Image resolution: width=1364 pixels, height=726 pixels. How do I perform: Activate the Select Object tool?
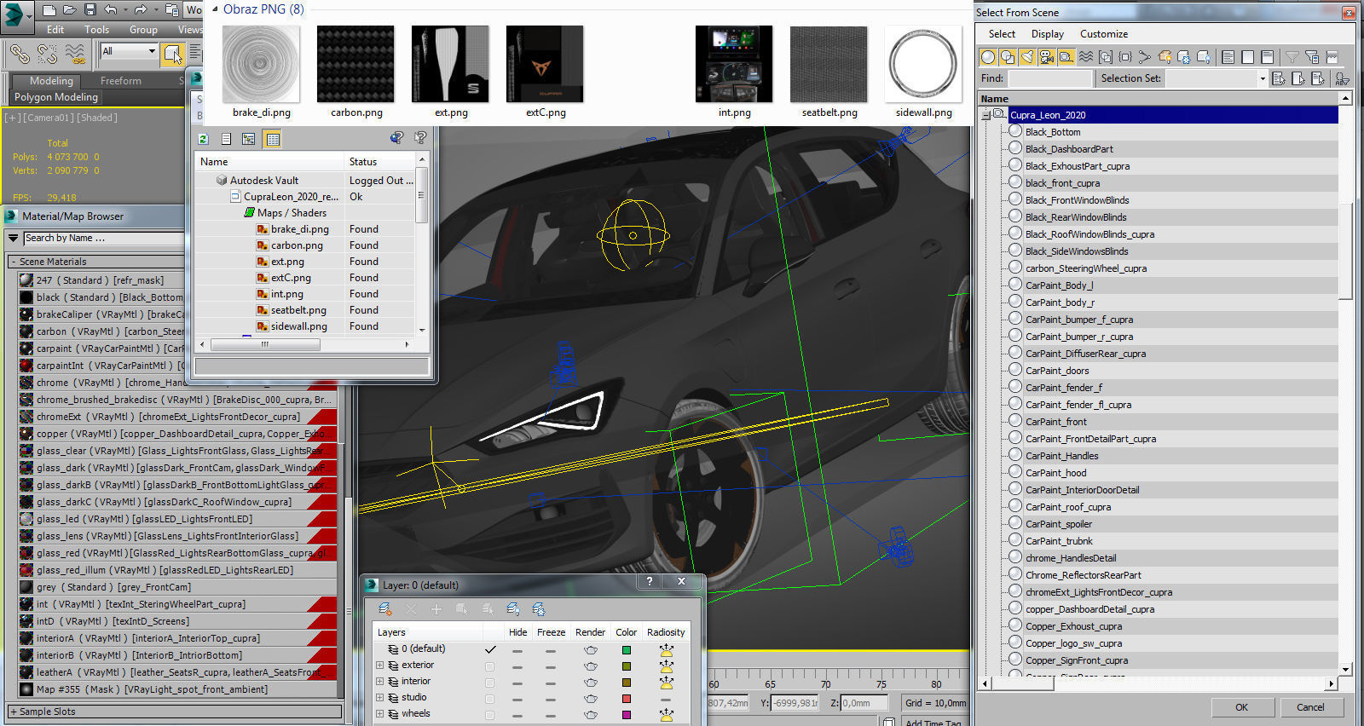[x=173, y=55]
